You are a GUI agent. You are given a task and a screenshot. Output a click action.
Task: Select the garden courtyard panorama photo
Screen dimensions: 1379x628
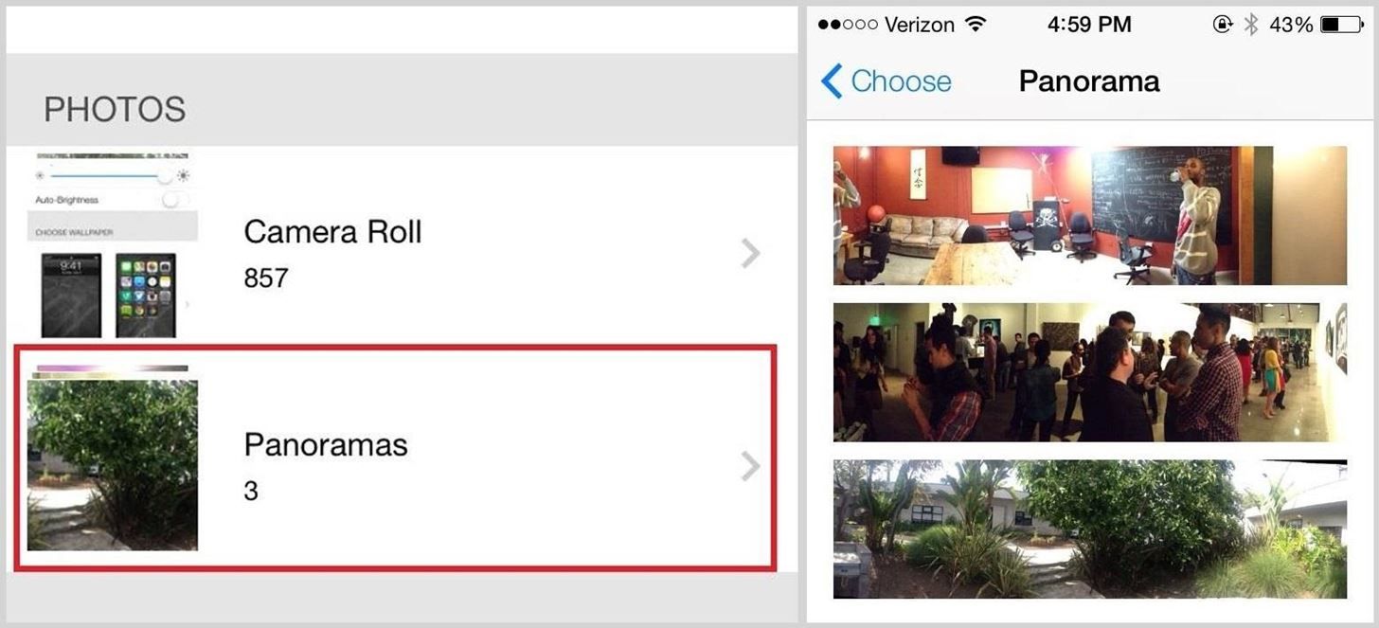click(x=1089, y=529)
